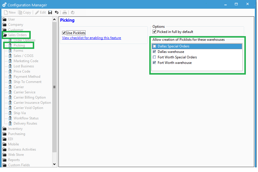Screen dimensions: 258x172
Task: Undo changes with the back arrow icon
Action: 57,12
